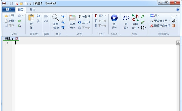The width and height of the screenshot is (182, 111).
Task: Open the { } brace dropdown
Action: click(143, 27)
